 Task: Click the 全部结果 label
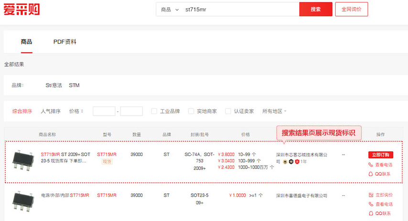[x=14, y=64]
